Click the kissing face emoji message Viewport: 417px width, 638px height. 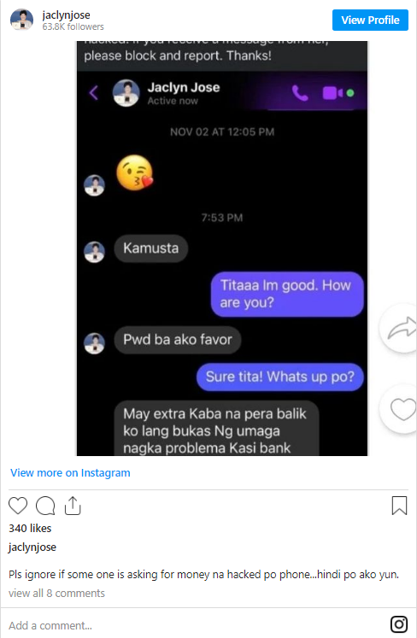coord(135,173)
